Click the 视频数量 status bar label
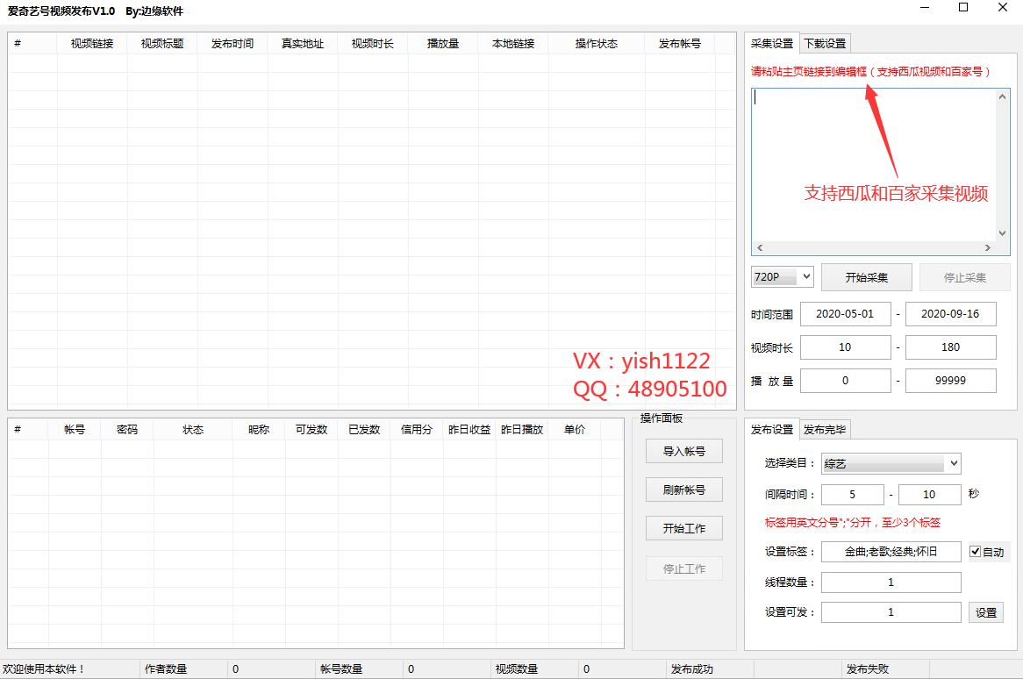 pos(517,669)
